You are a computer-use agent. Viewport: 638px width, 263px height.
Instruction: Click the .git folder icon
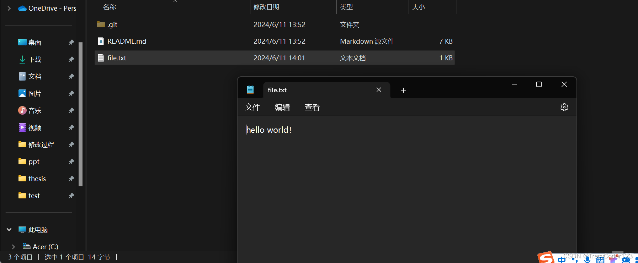pyautogui.click(x=101, y=24)
